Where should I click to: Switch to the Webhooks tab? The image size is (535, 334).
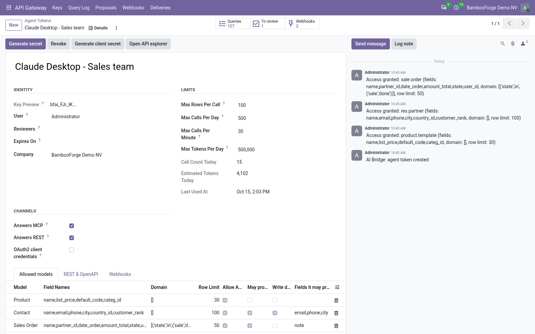click(120, 274)
